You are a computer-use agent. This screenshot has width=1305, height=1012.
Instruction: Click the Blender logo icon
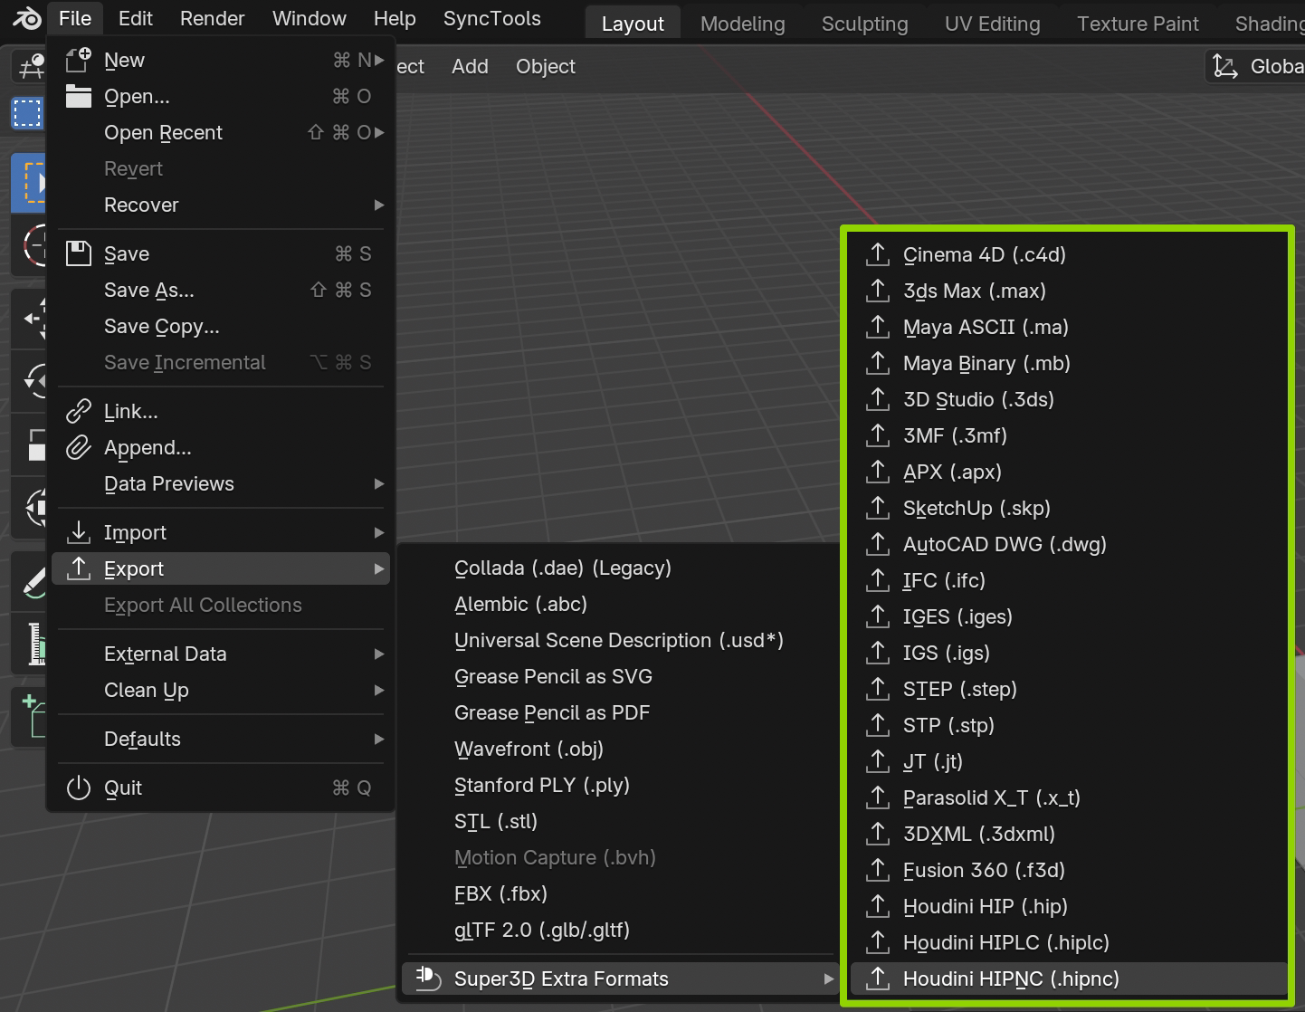(x=27, y=18)
